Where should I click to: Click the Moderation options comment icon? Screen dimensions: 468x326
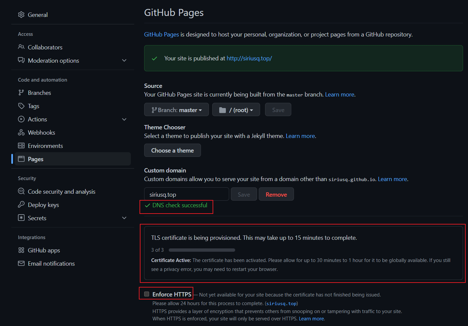[x=21, y=60]
